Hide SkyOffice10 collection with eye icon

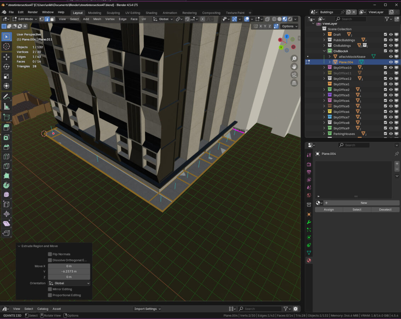coord(391,68)
